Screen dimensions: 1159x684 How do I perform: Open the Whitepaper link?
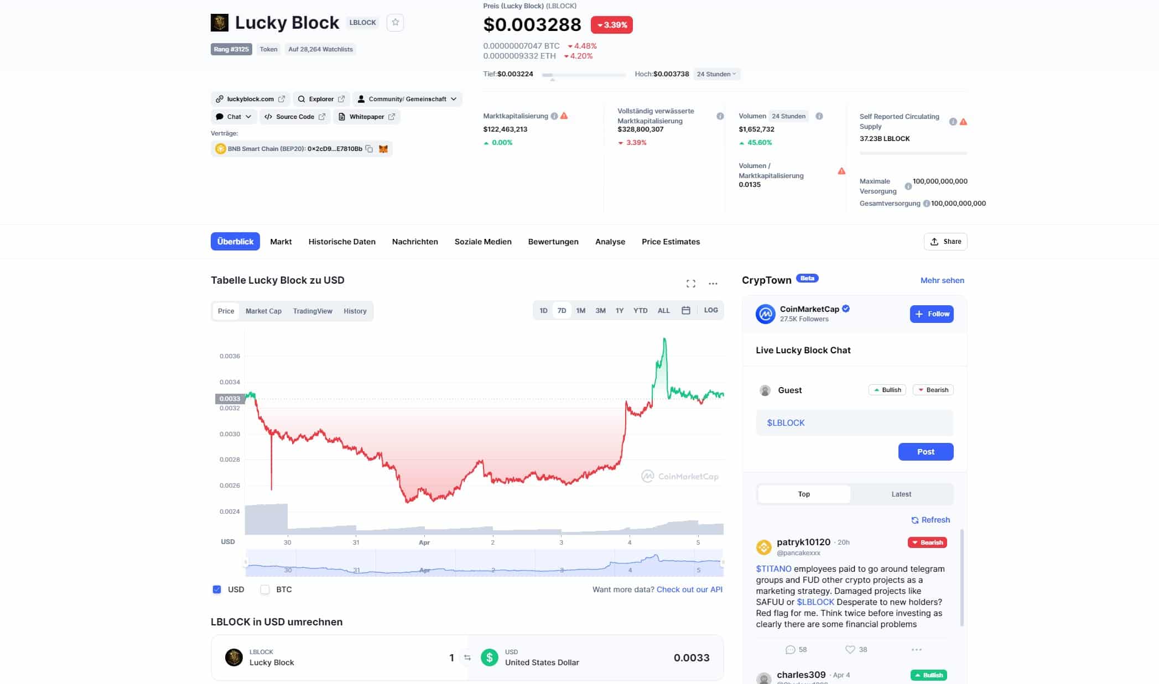366,117
